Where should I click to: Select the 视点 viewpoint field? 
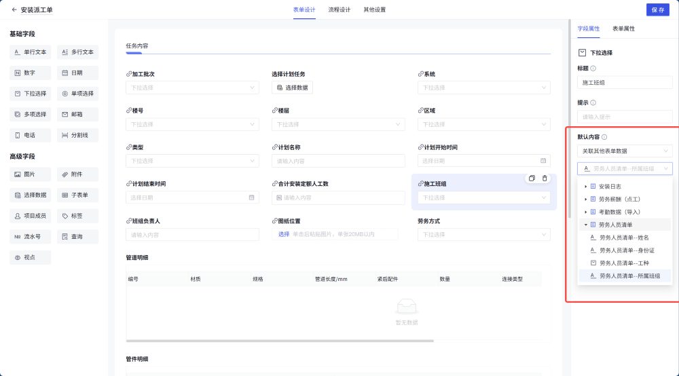coord(30,258)
